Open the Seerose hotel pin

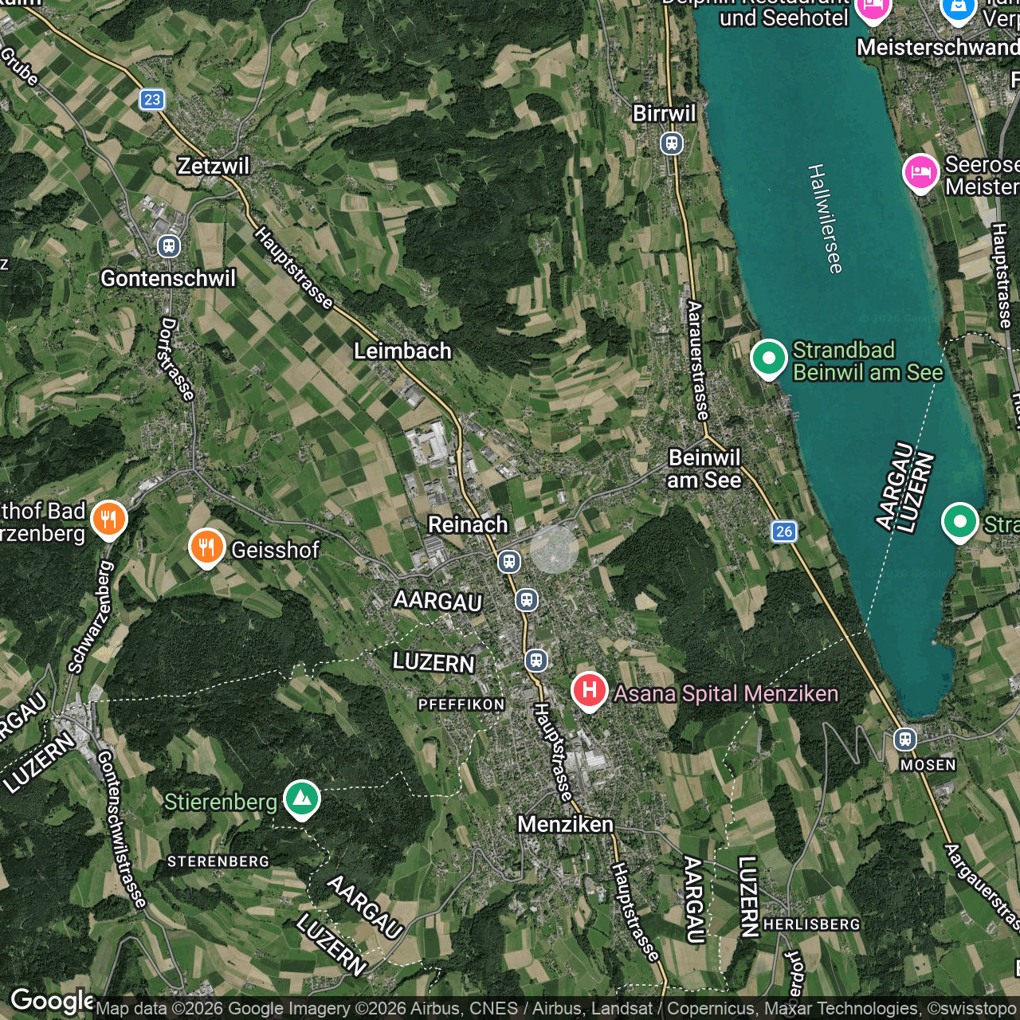[x=920, y=172]
